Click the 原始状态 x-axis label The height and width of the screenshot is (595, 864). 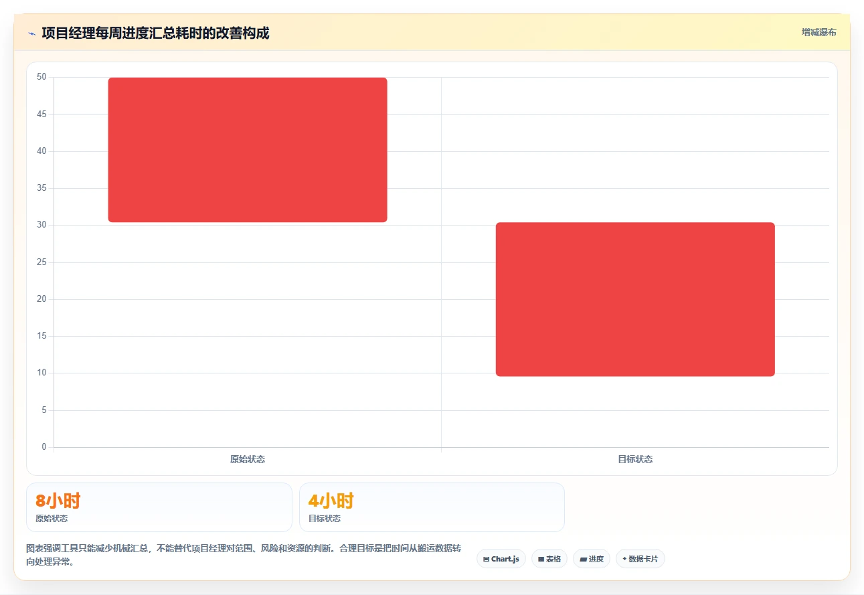248,459
